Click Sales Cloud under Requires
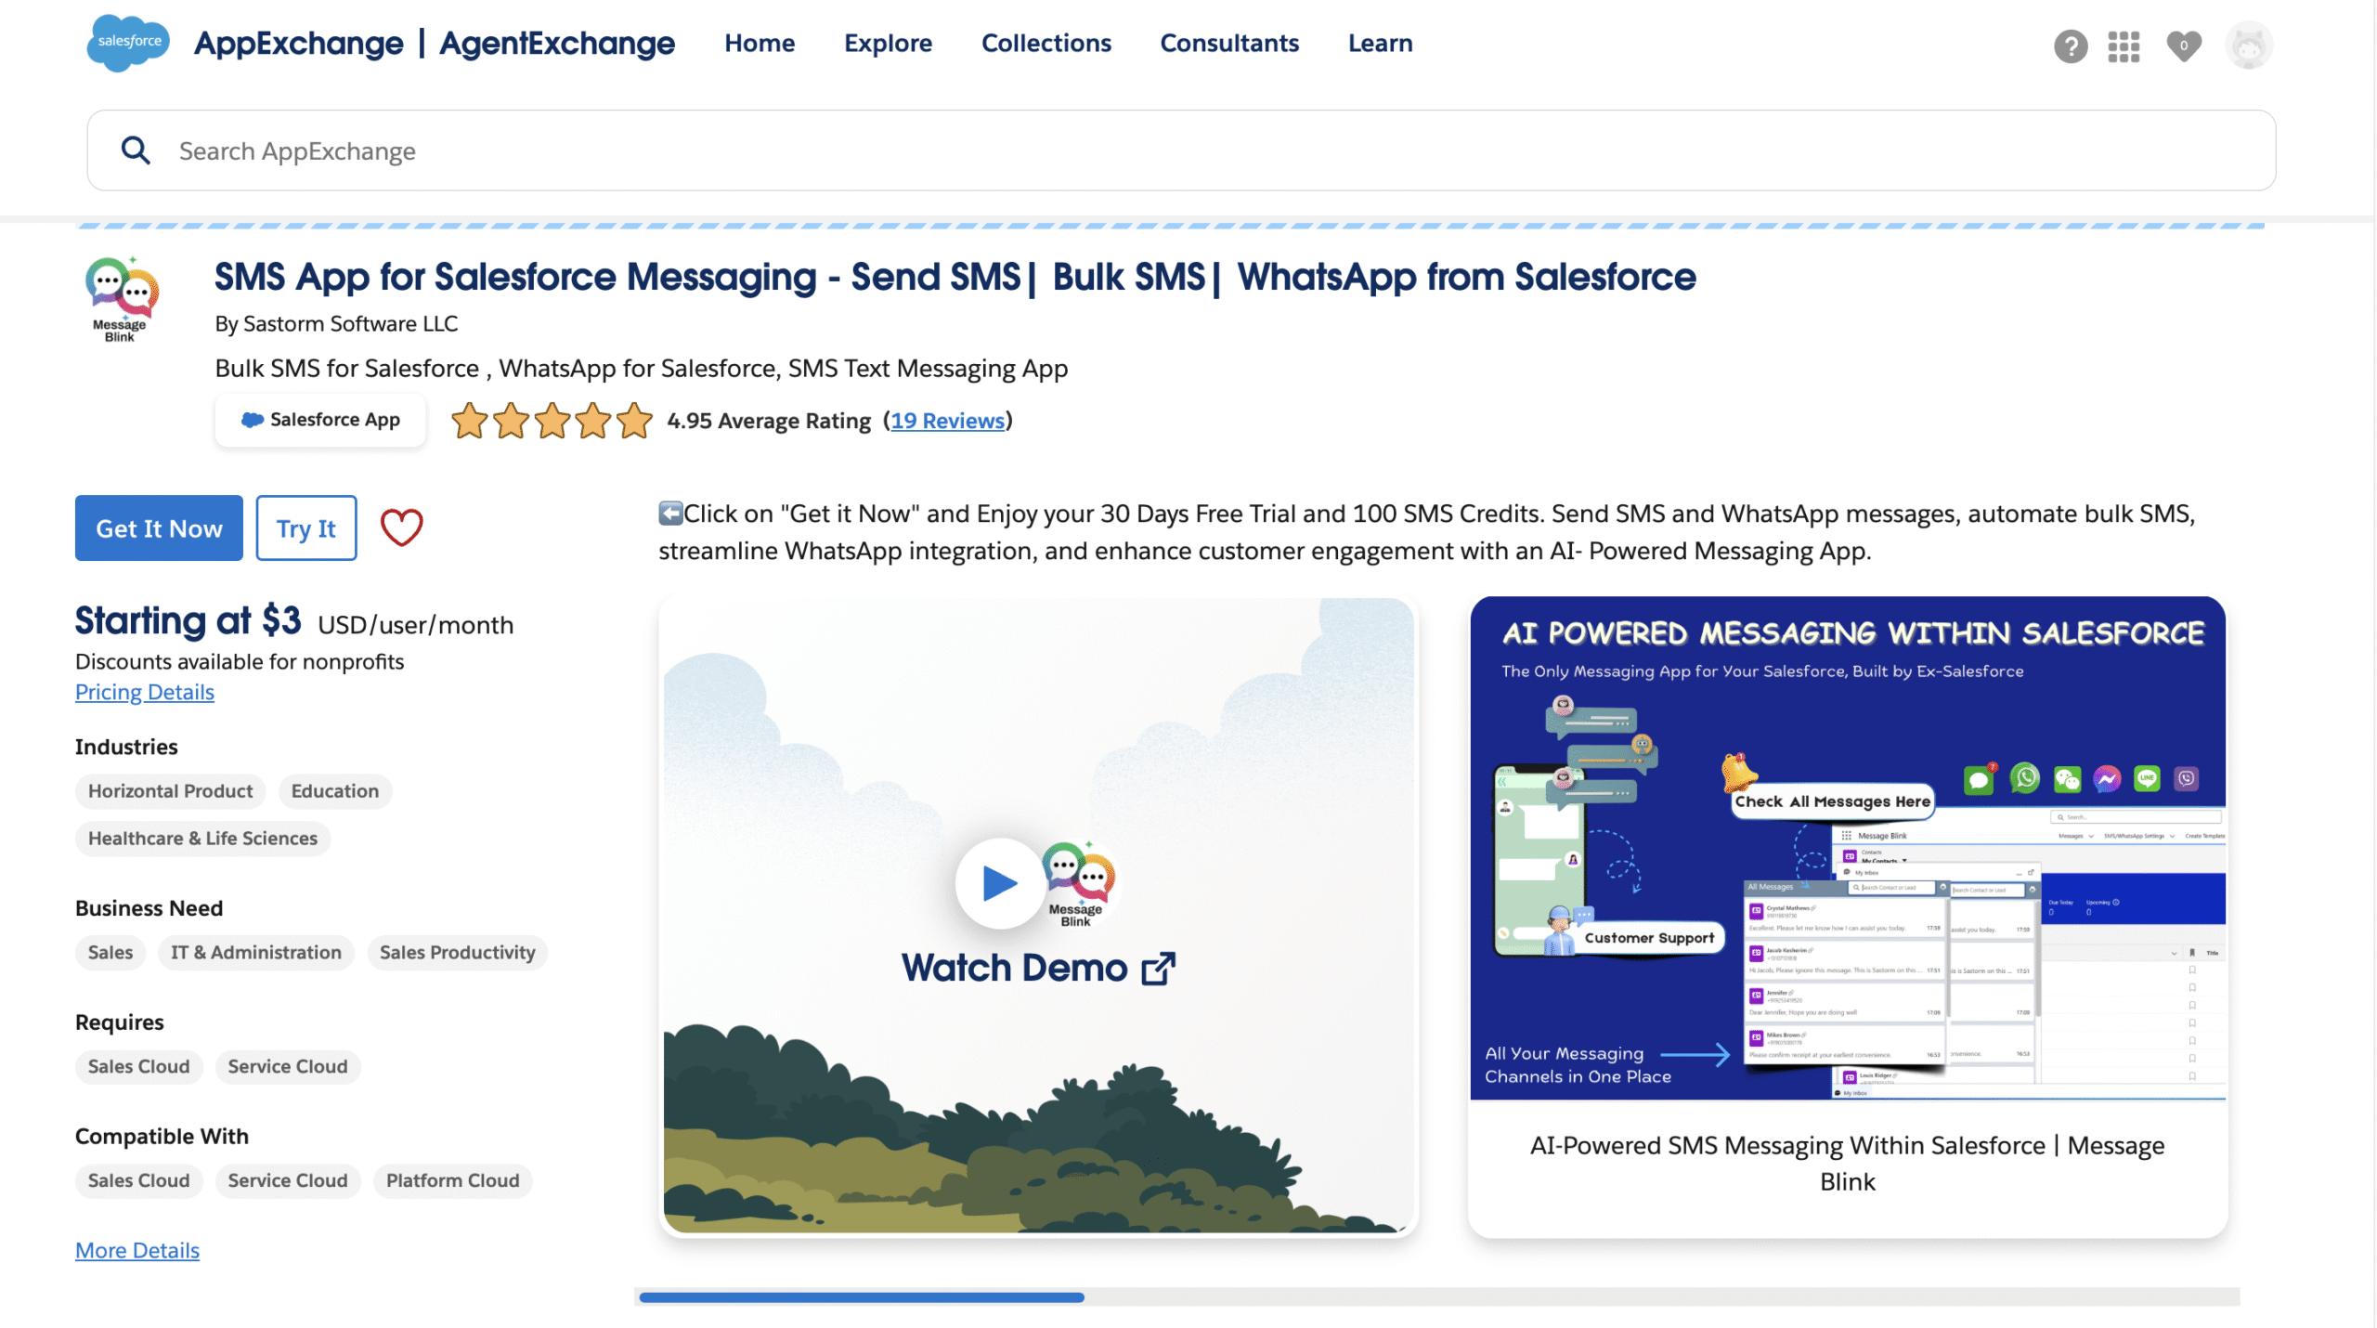Viewport: 2377px width, 1328px height. tap(138, 1067)
